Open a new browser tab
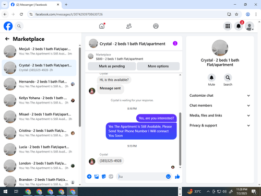Viewport: 261px width, 196px height. [66, 5]
